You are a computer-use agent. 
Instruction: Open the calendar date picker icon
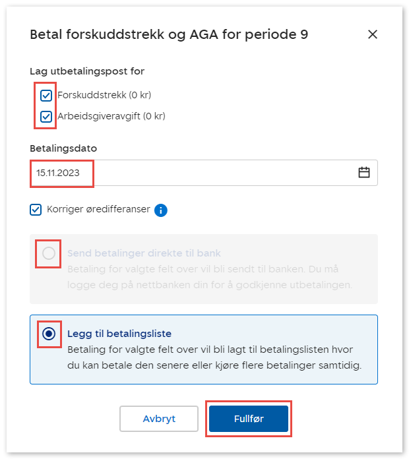coord(363,173)
